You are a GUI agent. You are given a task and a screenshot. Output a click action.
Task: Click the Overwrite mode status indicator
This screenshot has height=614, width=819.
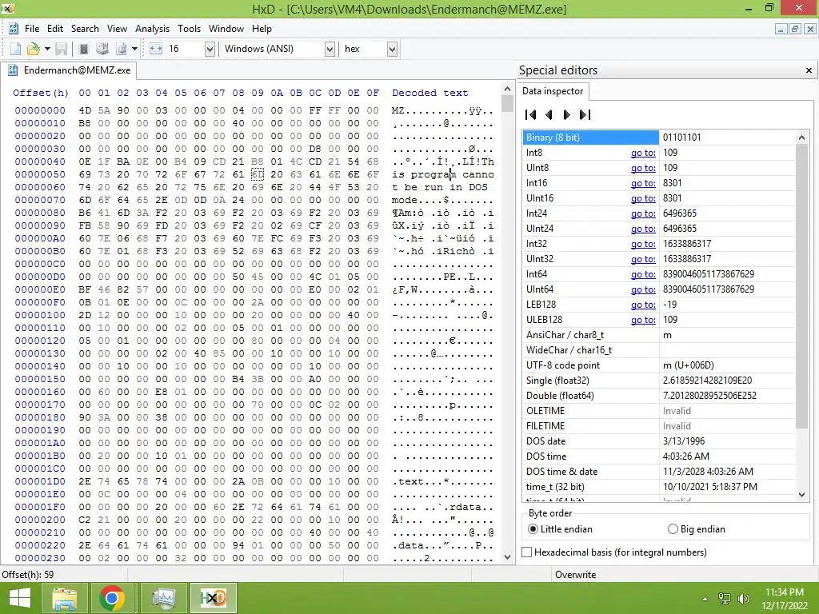click(575, 574)
